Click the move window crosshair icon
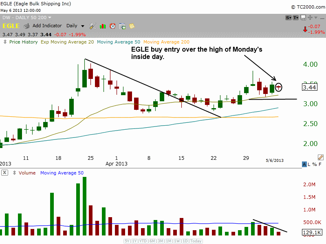This screenshot has height=244, width=326. [310, 17]
